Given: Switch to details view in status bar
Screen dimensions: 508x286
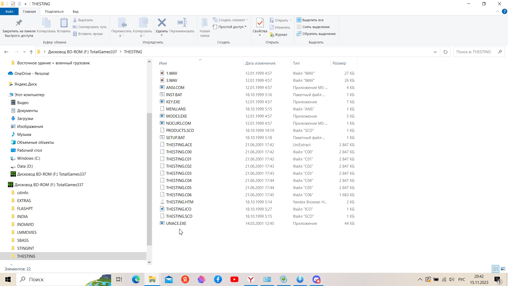Looking at the screenshot, I should pyautogui.click(x=496, y=269).
